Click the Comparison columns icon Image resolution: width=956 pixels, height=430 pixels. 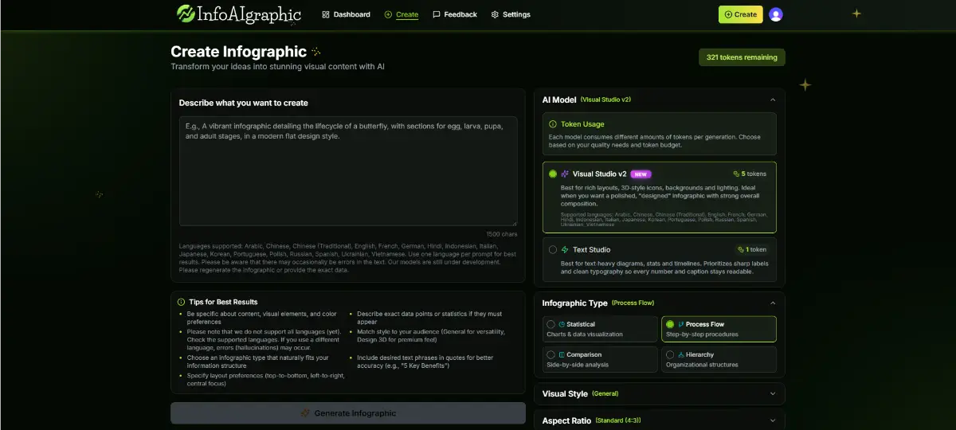562,355
